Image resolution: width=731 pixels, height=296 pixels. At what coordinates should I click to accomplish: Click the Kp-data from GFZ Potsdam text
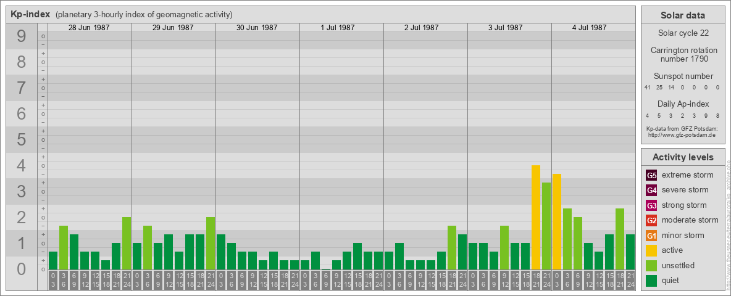click(x=682, y=128)
